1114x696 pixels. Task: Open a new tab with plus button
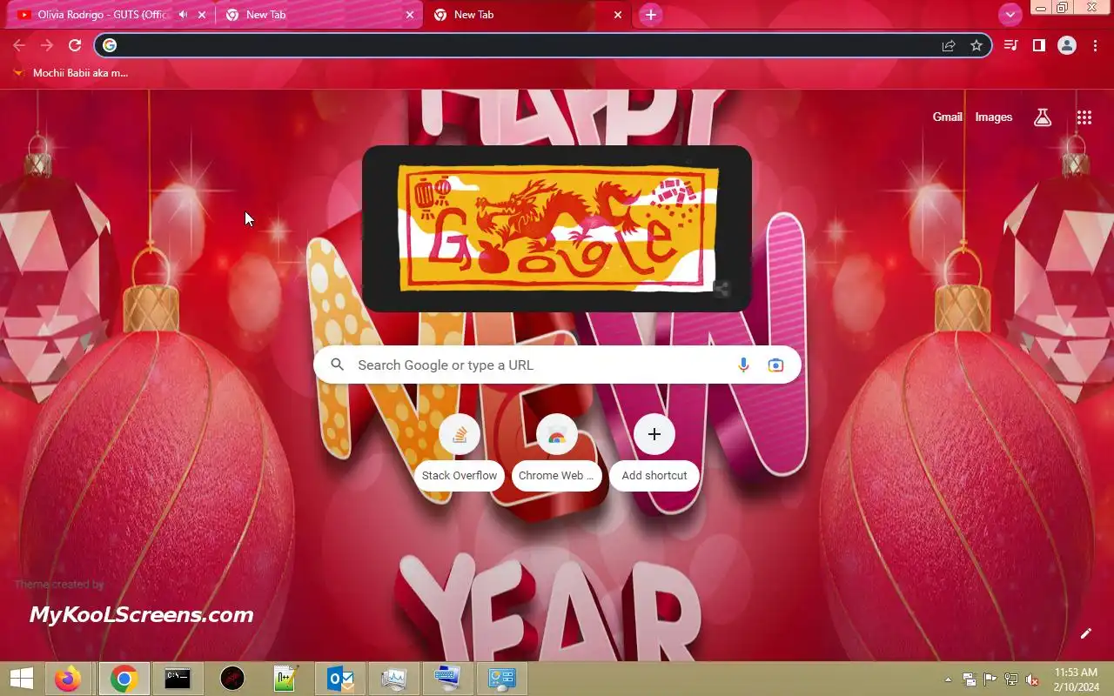650,15
